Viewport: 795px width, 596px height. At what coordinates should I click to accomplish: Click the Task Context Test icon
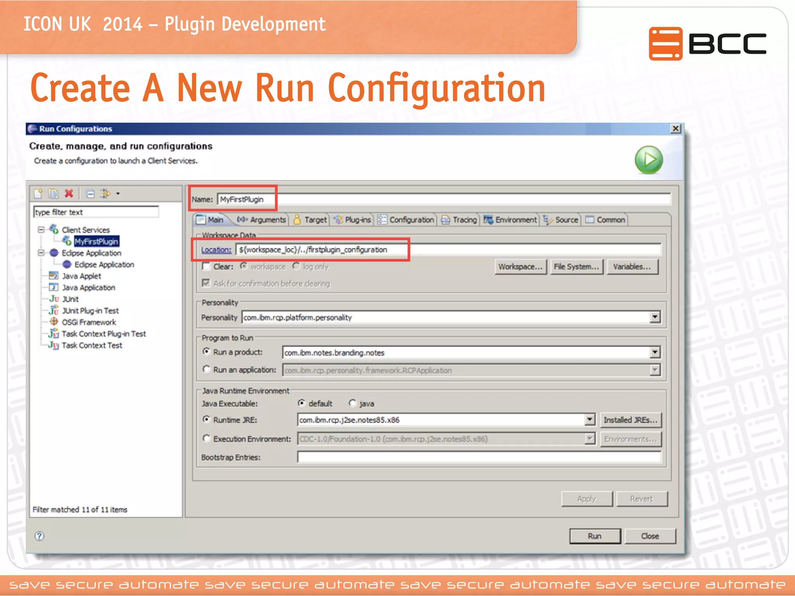click(x=54, y=345)
